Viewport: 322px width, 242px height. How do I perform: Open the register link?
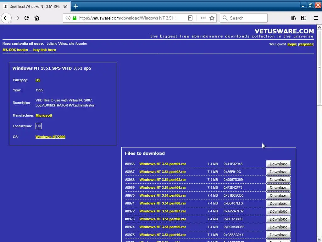pos(306,44)
